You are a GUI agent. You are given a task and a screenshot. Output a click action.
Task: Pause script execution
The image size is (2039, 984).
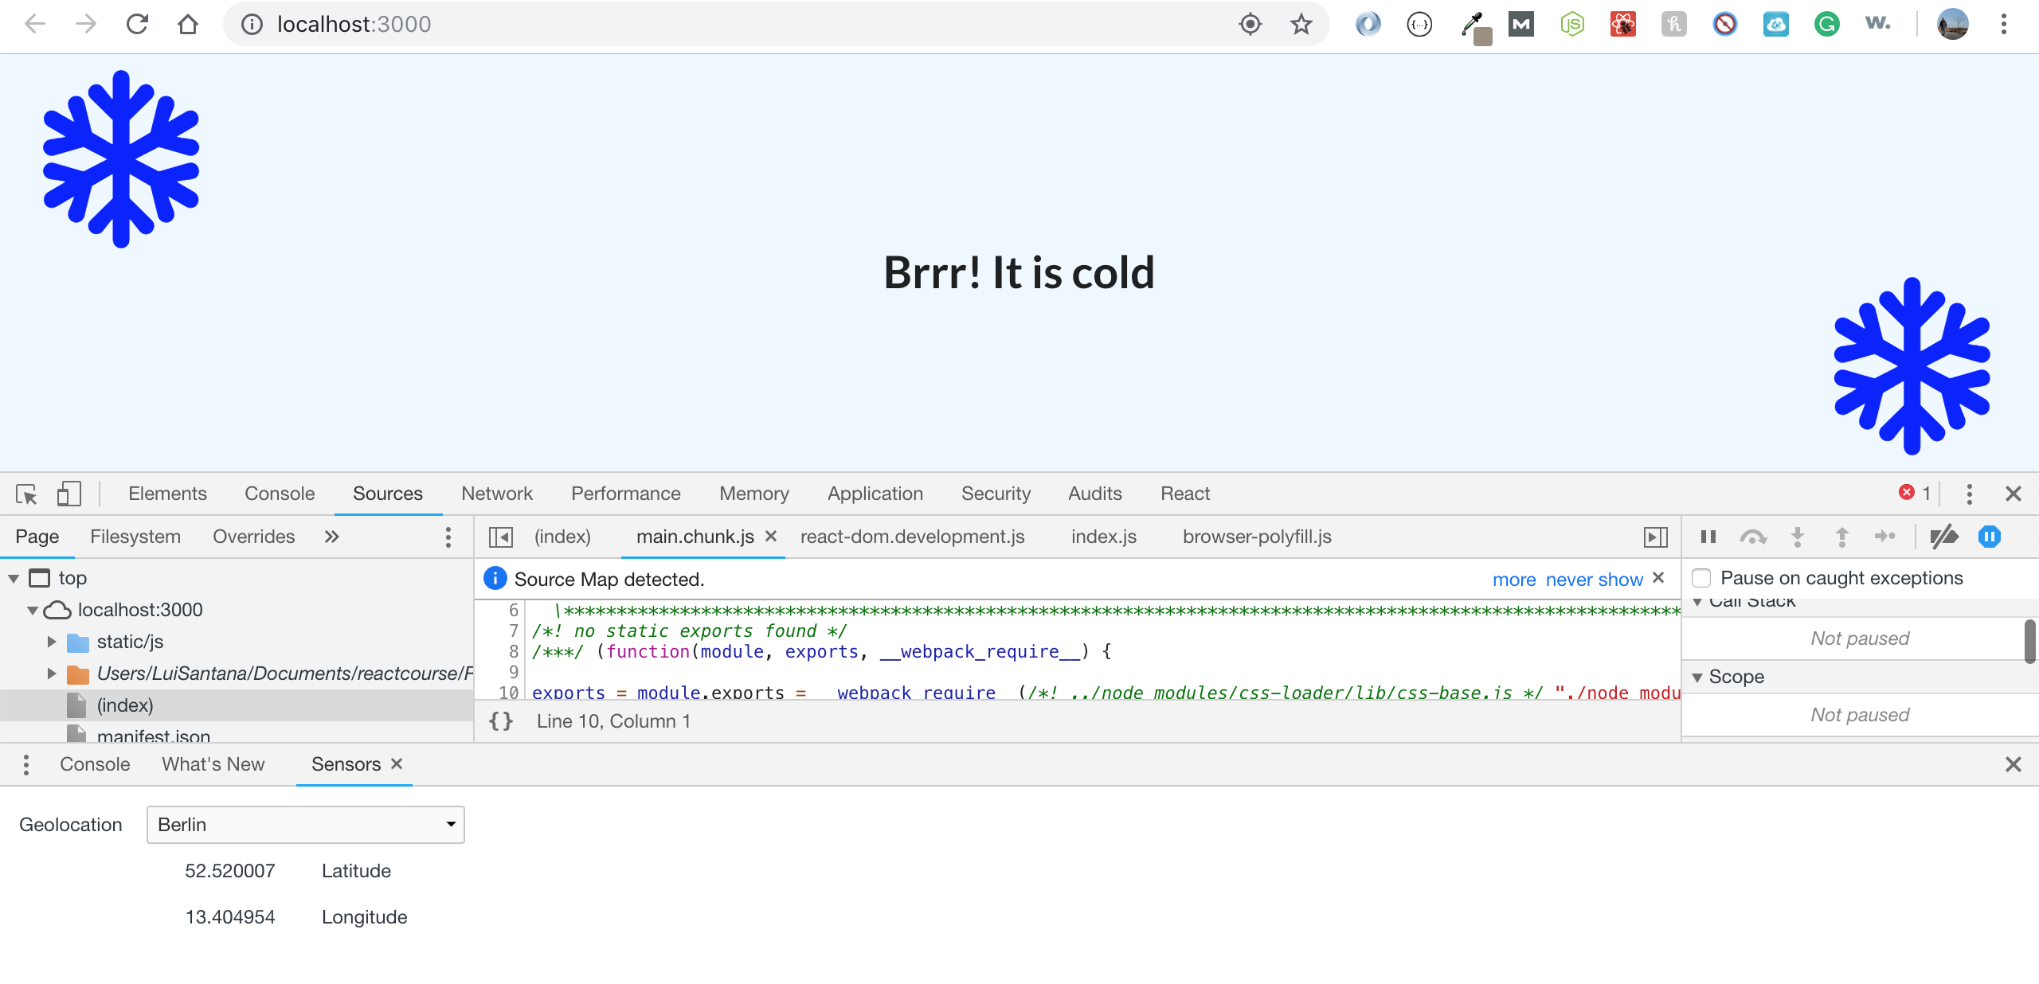coord(1707,537)
